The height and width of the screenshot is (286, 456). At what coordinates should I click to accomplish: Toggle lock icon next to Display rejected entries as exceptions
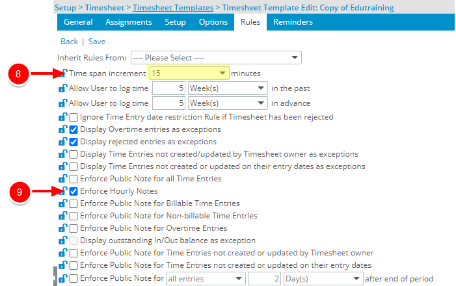click(x=63, y=142)
